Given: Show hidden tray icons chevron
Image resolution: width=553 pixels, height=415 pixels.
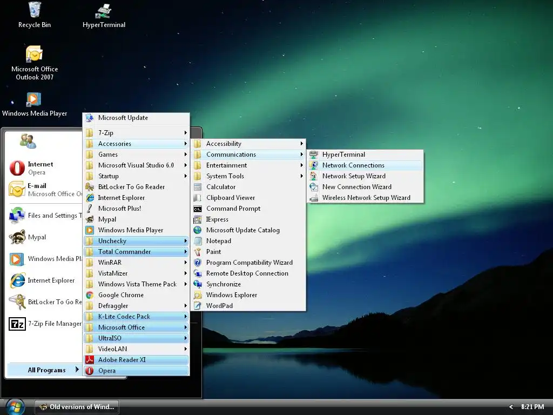Looking at the screenshot, I should click(x=511, y=407).
